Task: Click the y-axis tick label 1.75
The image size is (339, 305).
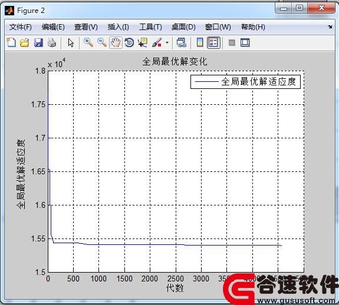Action: click(x=38, y=104)
